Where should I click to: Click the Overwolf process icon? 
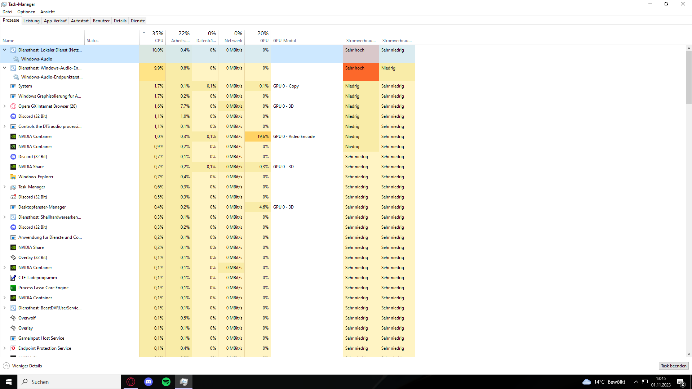pyautogui.click(x=13, y=318)
